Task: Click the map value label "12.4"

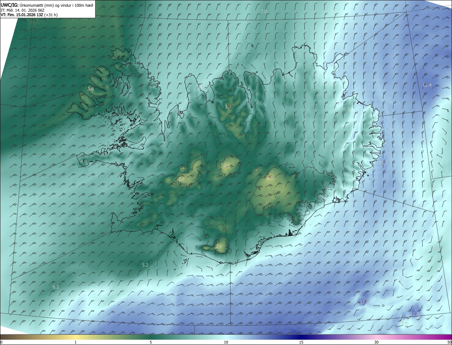Action: pyautogui.click(x=427, y=85)
